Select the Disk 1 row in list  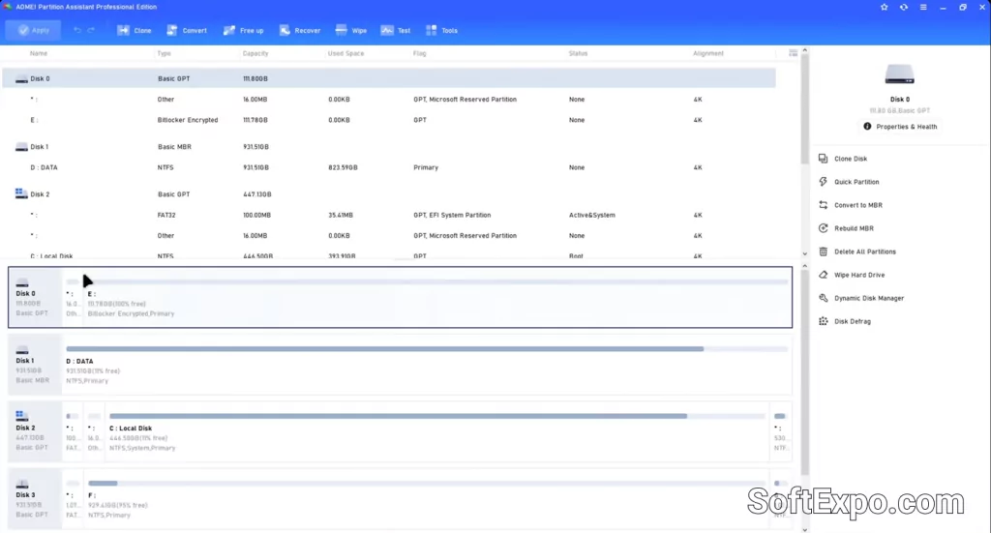point(389,146)
